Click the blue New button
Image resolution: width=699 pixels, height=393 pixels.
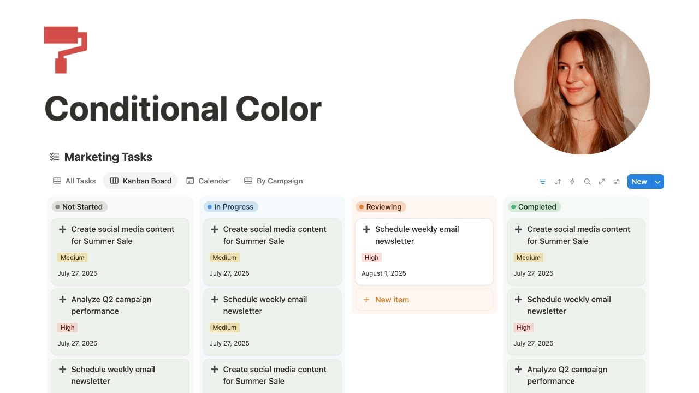click(639, 182)
